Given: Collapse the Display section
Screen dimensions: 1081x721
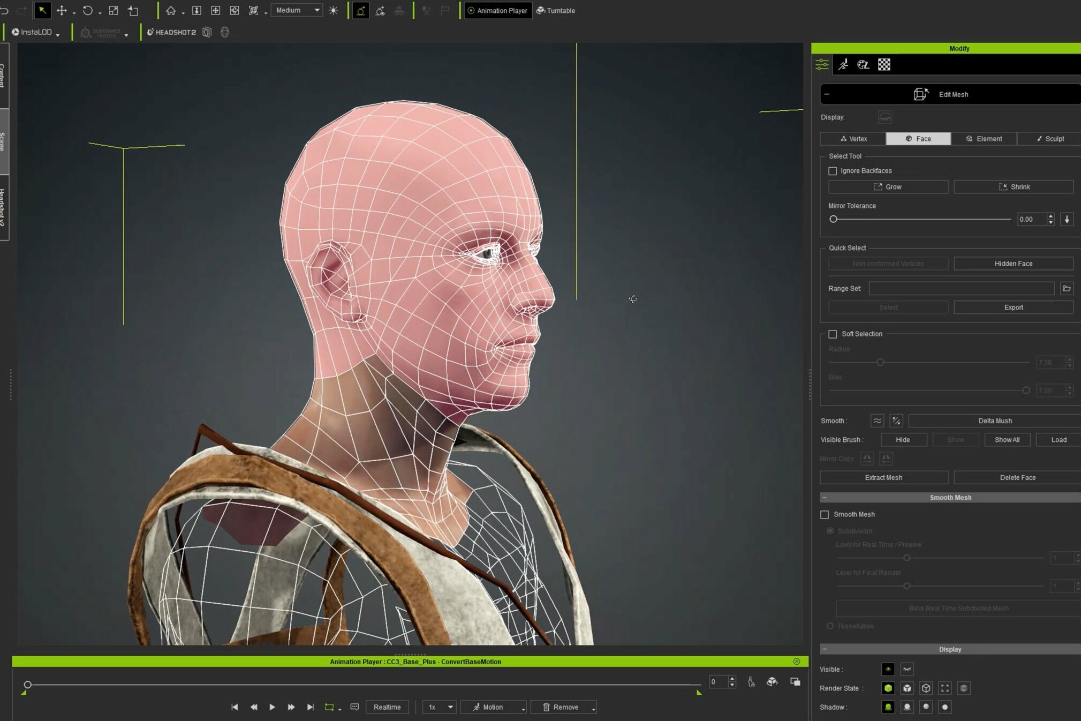Looking at the screenshot, I should tap(825, 649).
